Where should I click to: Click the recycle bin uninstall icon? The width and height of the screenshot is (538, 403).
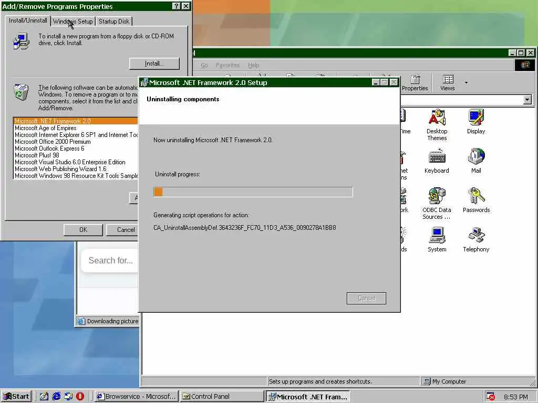click(x=21, y=92)
